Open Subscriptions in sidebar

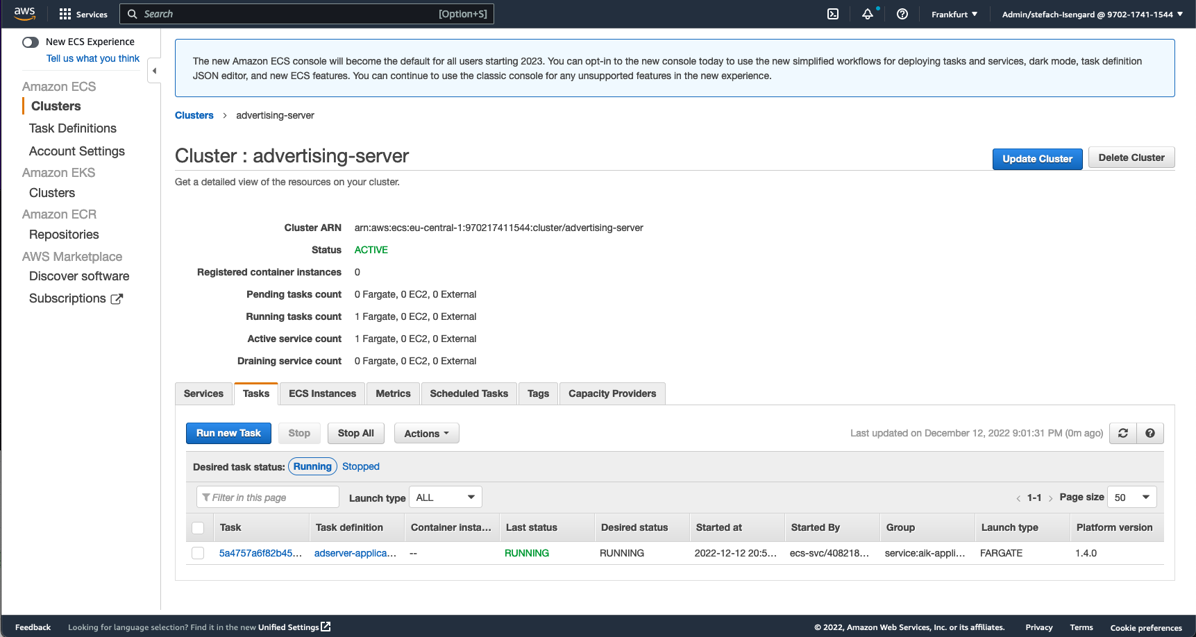click(67, 298)
